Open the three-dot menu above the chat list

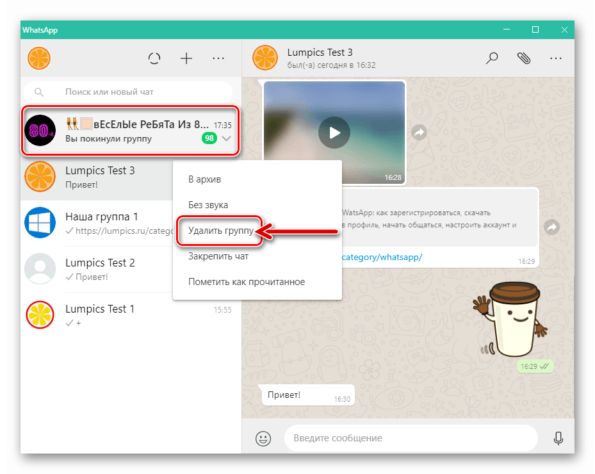[x=218, y=58]
